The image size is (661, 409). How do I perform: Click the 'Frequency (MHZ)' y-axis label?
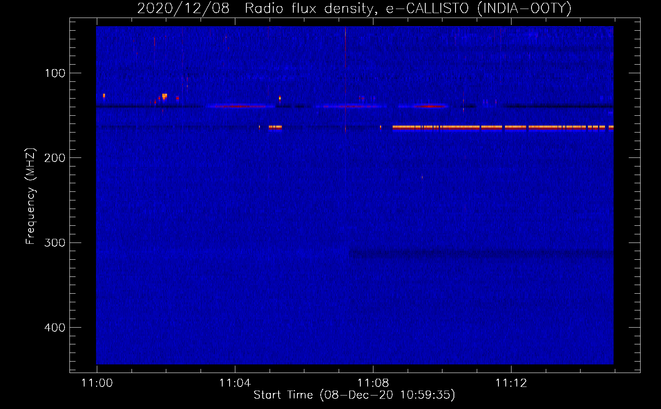31,196
